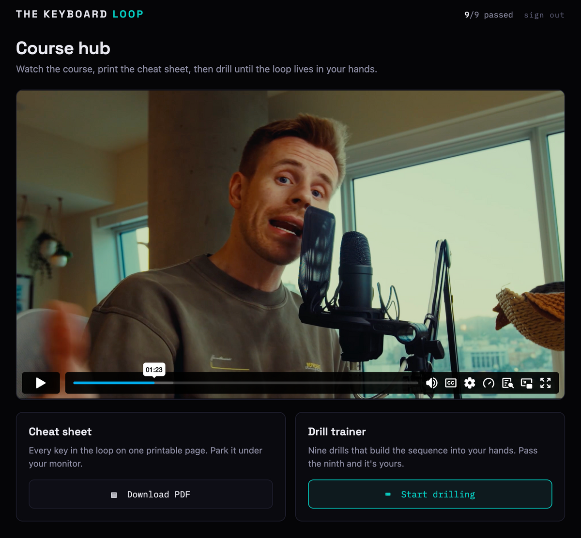Open transcript search icon
Image resolution: width=581 pixels, height=538 pixels.
click(x=507, y=383)
